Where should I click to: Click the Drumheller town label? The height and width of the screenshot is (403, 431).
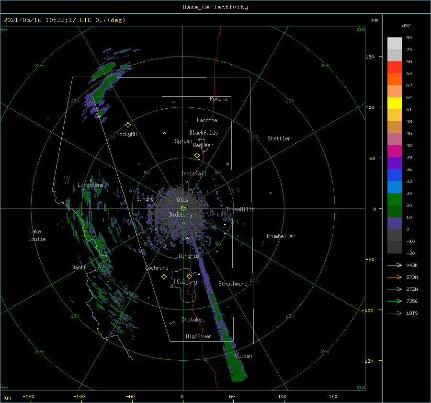coord(281,236)
